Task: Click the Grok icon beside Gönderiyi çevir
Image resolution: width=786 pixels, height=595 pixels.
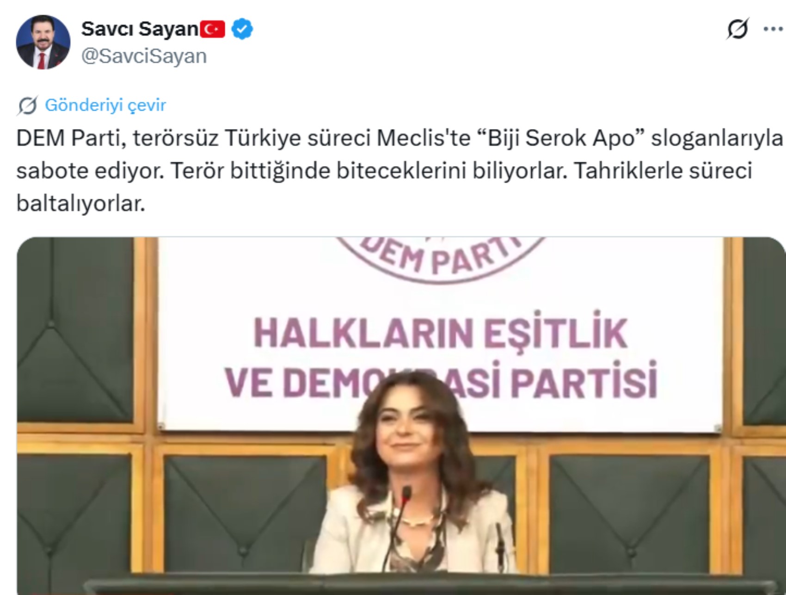Action: click(28, 105)
